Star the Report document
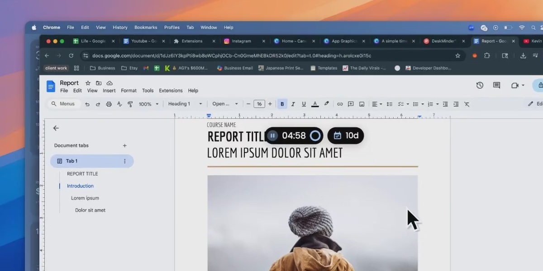 coord(88,83)
